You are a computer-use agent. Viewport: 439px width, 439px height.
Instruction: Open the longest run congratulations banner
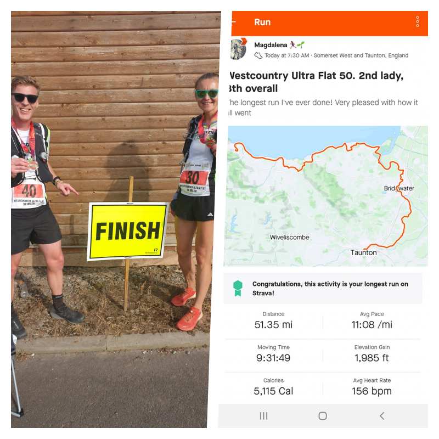[323, 288]
